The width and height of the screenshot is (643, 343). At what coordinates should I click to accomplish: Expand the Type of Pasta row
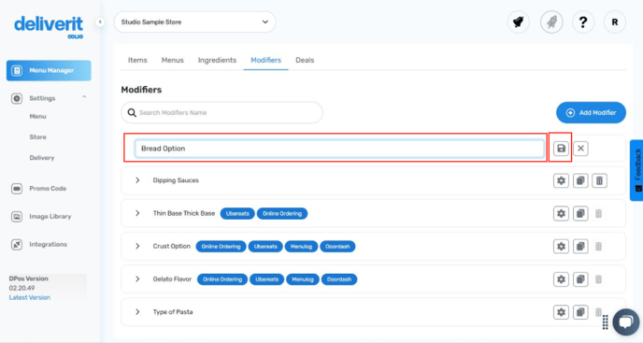[x=137, y=311]
